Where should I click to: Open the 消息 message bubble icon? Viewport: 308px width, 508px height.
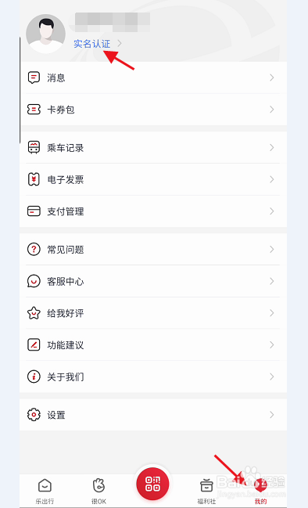pos(34,77)
